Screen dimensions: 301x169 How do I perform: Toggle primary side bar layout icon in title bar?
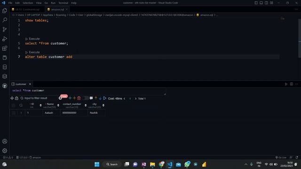tap(256, 3)
